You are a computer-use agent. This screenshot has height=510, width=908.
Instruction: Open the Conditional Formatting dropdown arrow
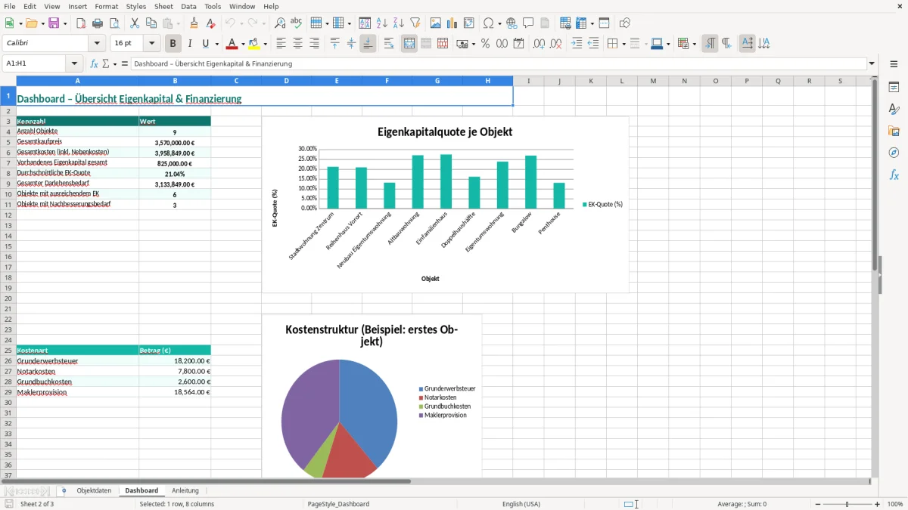693,44
